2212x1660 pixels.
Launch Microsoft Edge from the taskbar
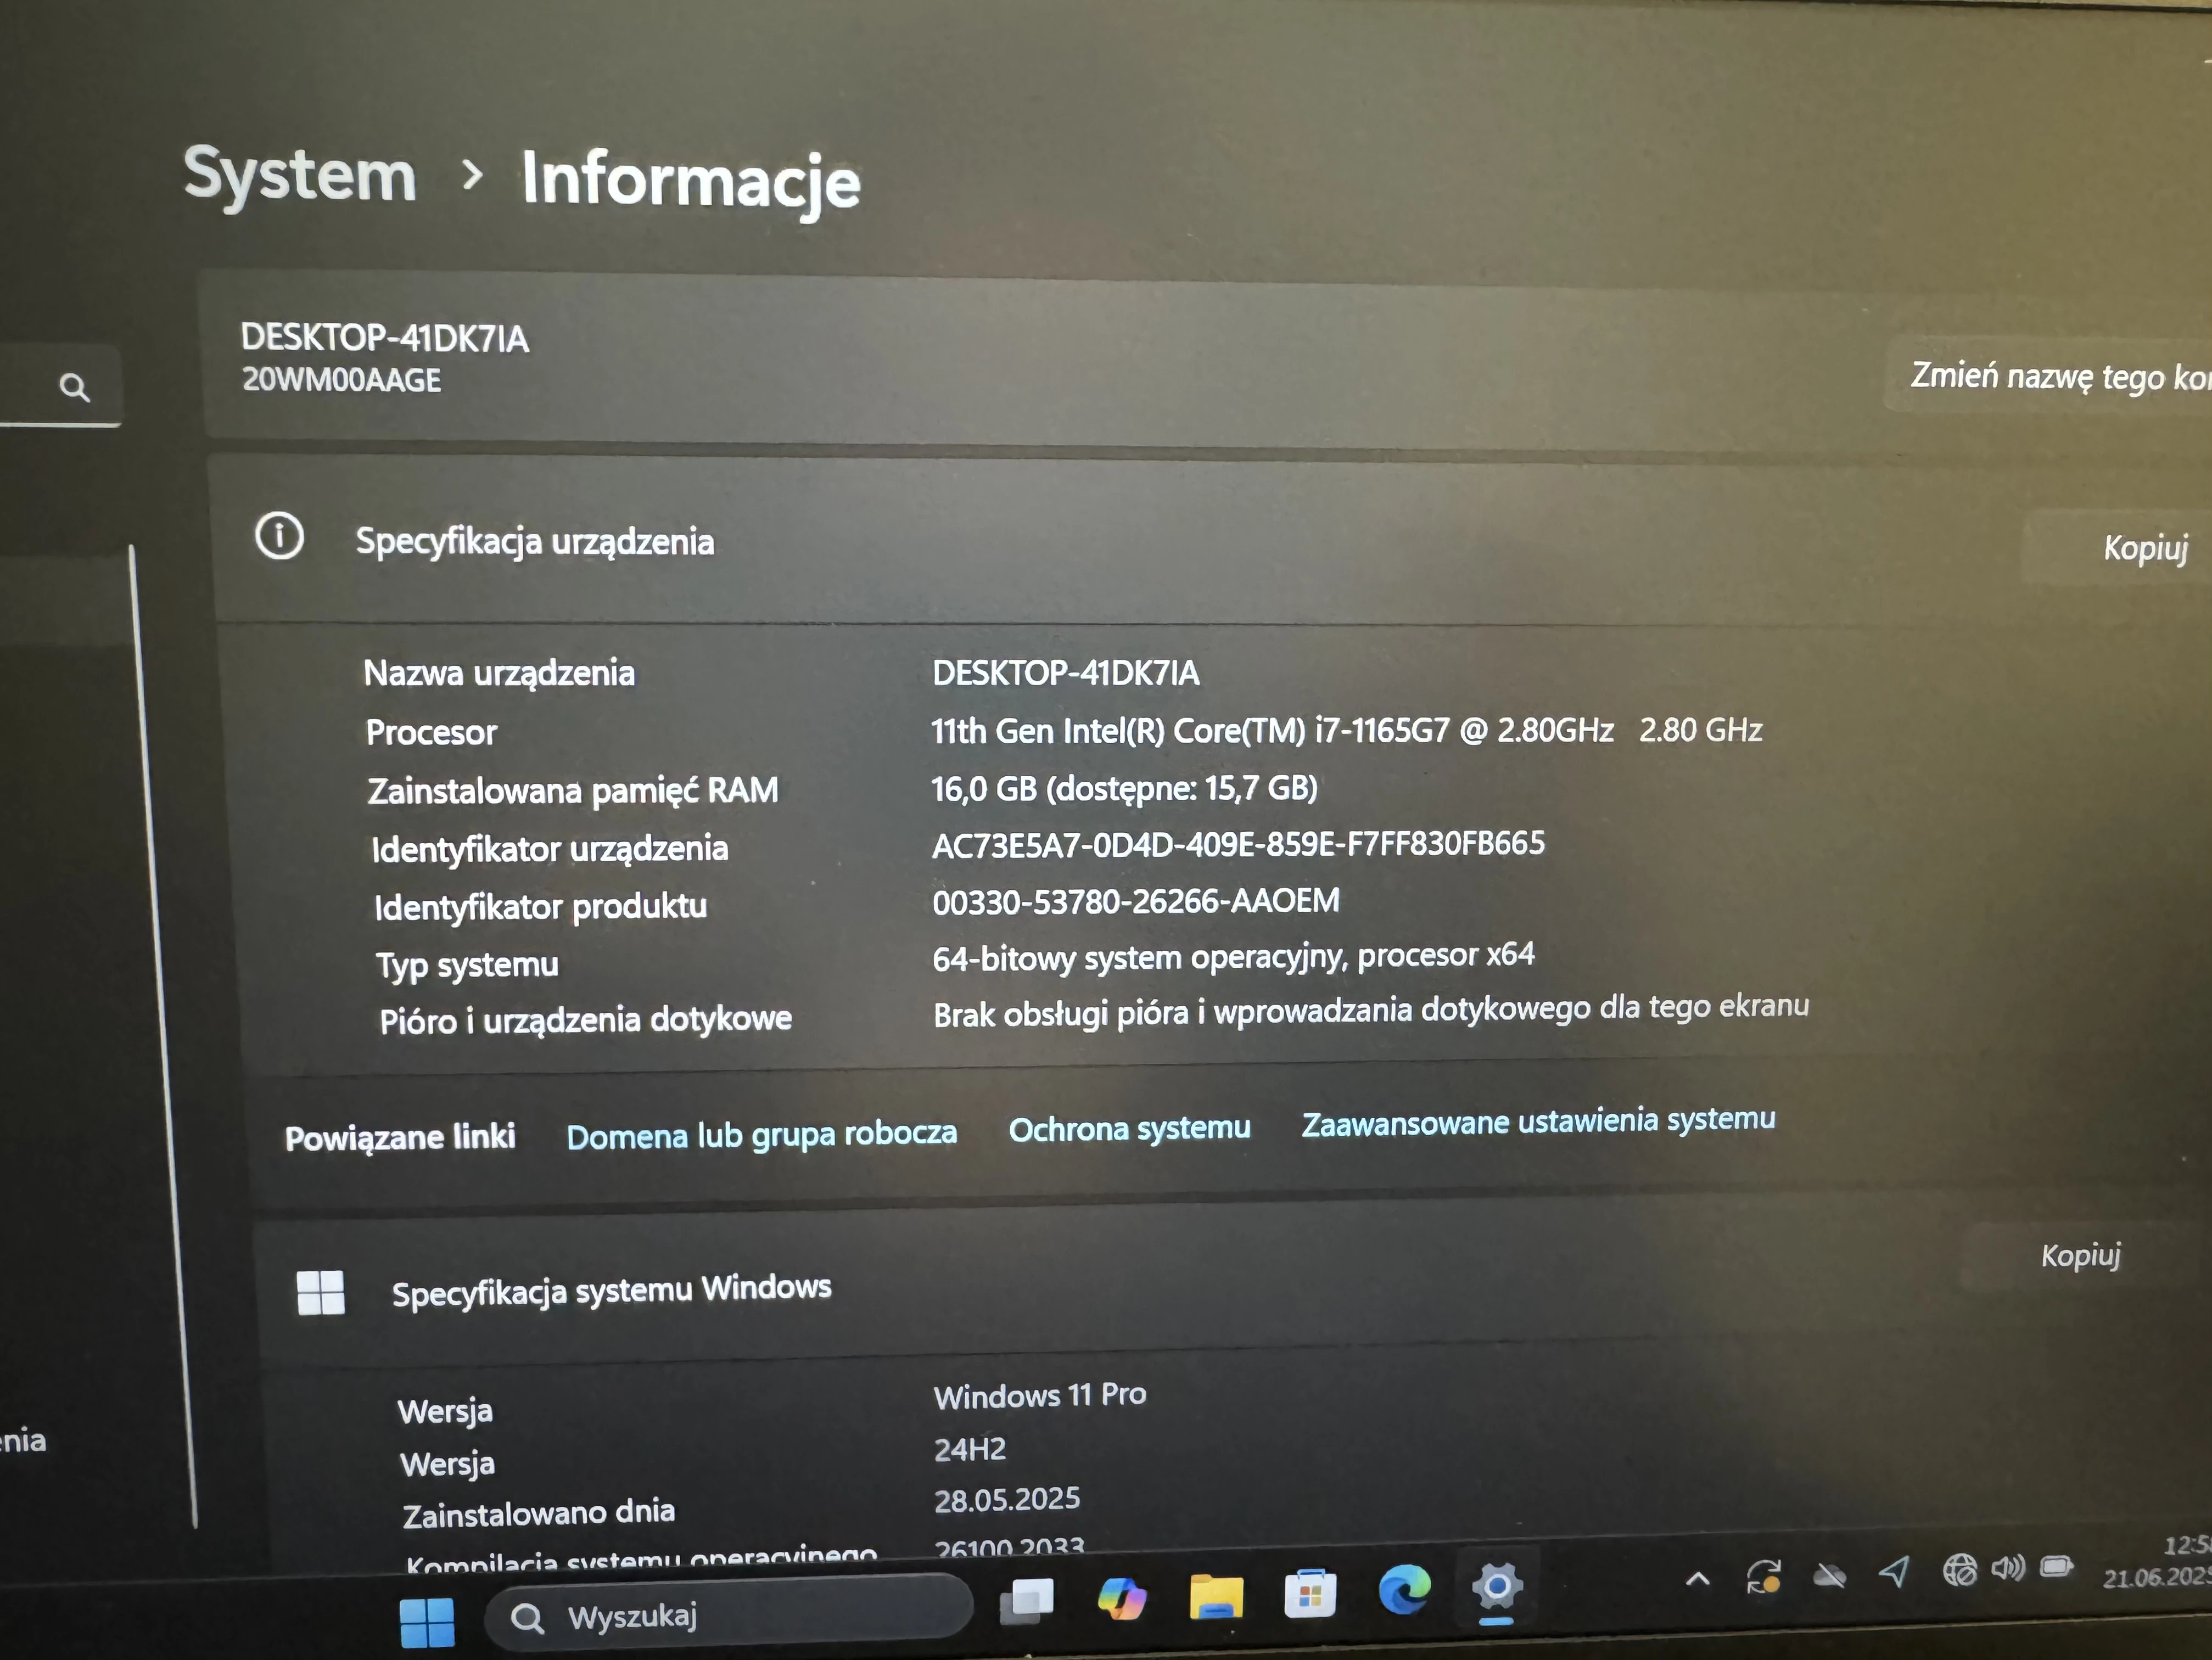coord(1404,1589)
